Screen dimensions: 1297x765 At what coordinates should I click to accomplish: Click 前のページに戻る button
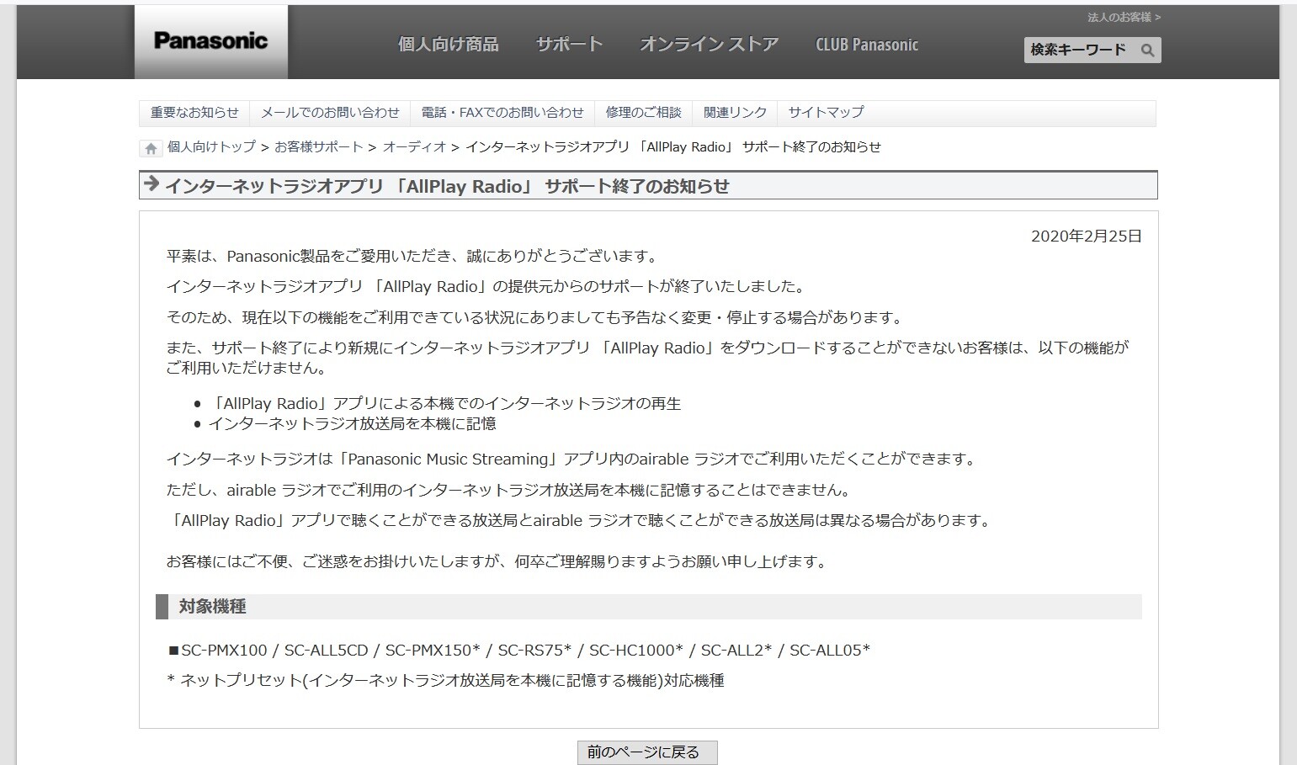[x=647, y=752]
